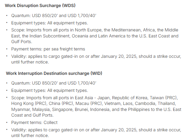Click the Work Interruption Destination surcharge (WID) heading
The width and height of the screenshot is (188, 140).
pyautogui.click(x=54, y=73)
